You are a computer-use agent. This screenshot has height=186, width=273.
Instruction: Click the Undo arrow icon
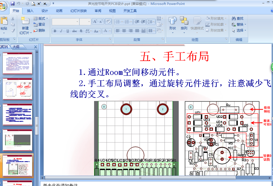pyautogui.click(x=19, y=4)
